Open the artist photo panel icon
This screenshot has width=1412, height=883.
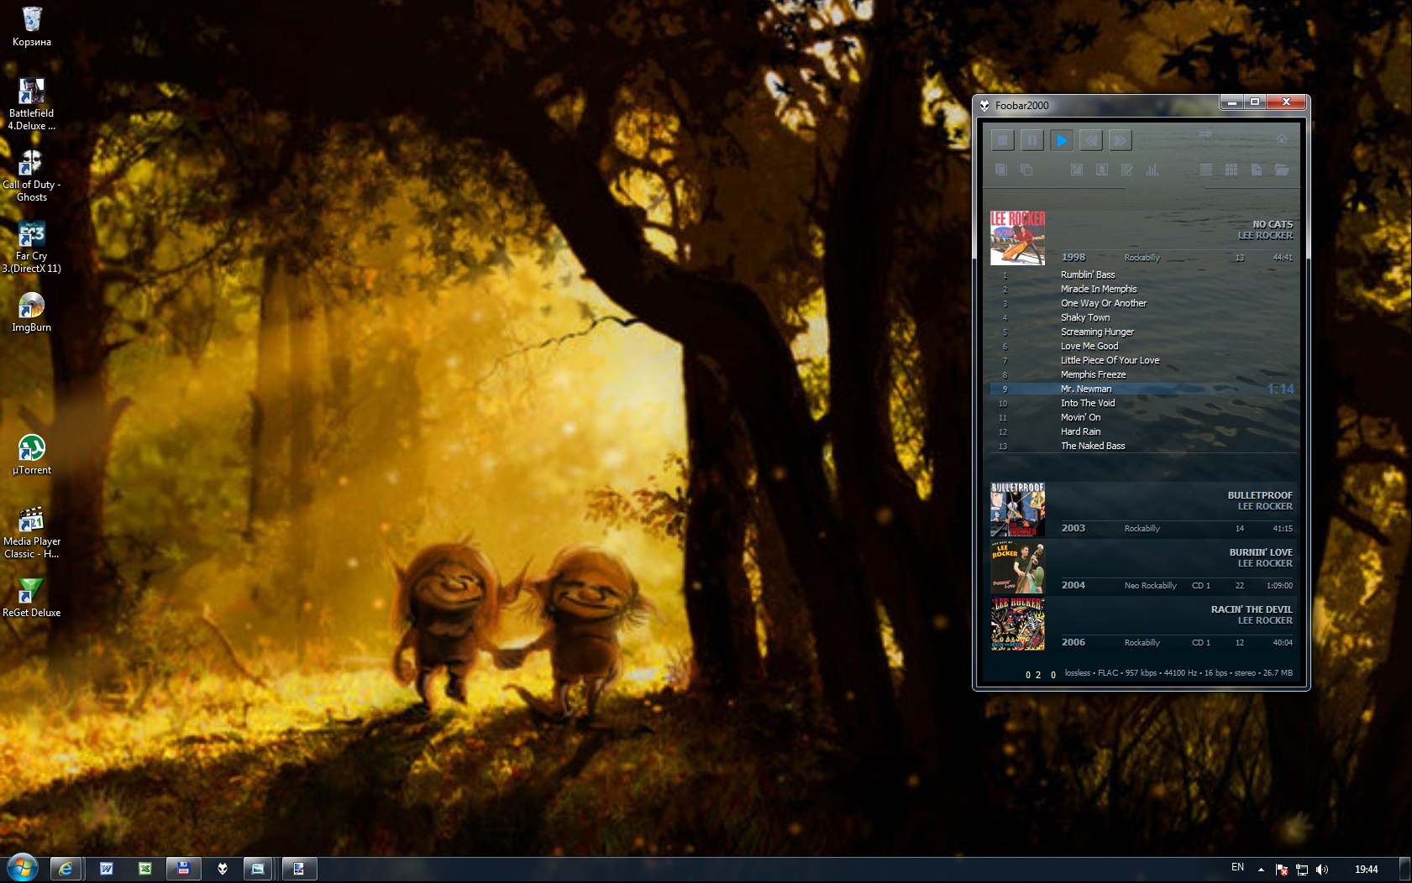pos(1101,170)
